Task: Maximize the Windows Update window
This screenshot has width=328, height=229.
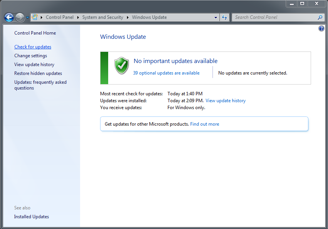Action: (302, 3)
